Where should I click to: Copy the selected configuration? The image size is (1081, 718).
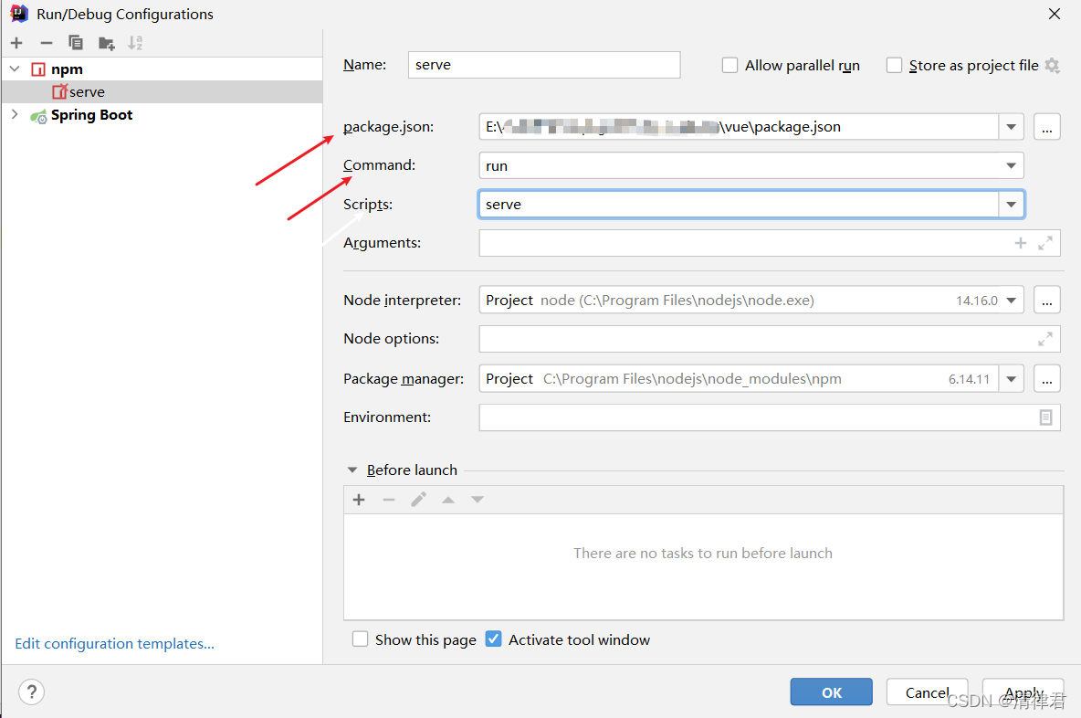click(76, 43)
